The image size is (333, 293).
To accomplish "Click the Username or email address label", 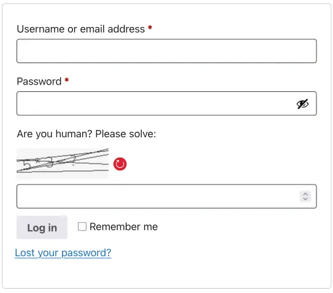I will pos(81,29).
